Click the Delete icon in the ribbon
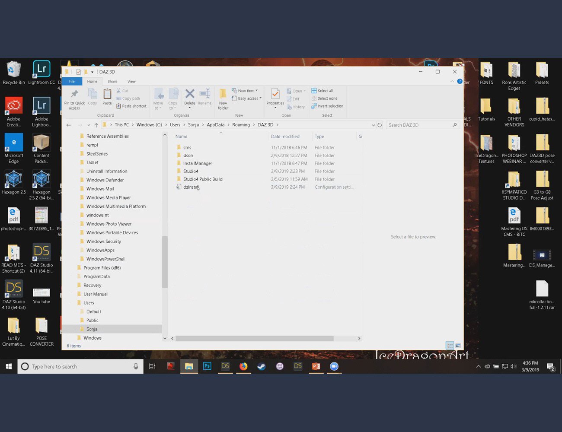 tap(189, 94)
